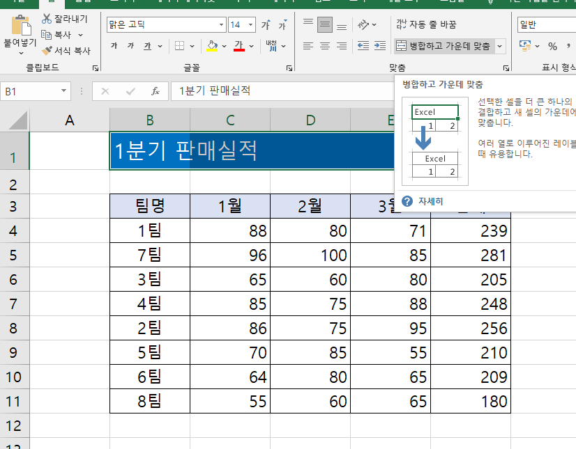This screenshot has height=449, width=576.
Task: Increase font size with the larger 가 icon
Action: pyautogui.click(x=266, y=24)
